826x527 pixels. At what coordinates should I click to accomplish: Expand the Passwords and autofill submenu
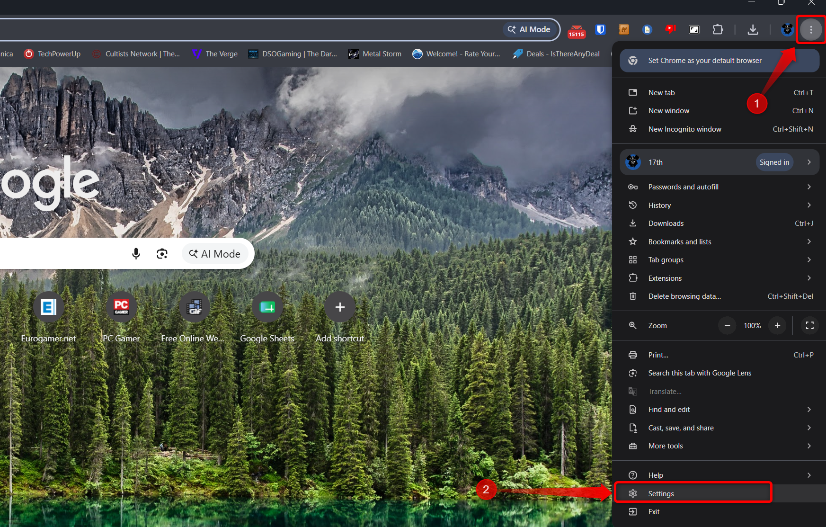pos(719,187)
